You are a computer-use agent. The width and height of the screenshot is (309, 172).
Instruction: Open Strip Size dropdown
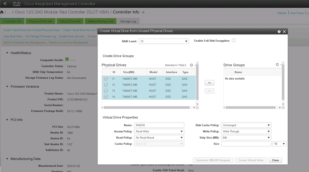point(246,137)
